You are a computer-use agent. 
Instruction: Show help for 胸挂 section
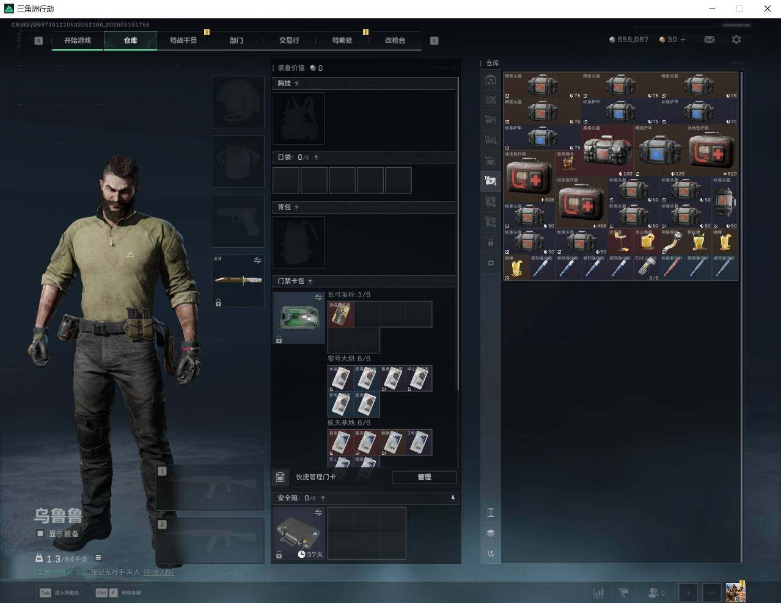click(x=297, y=84)
